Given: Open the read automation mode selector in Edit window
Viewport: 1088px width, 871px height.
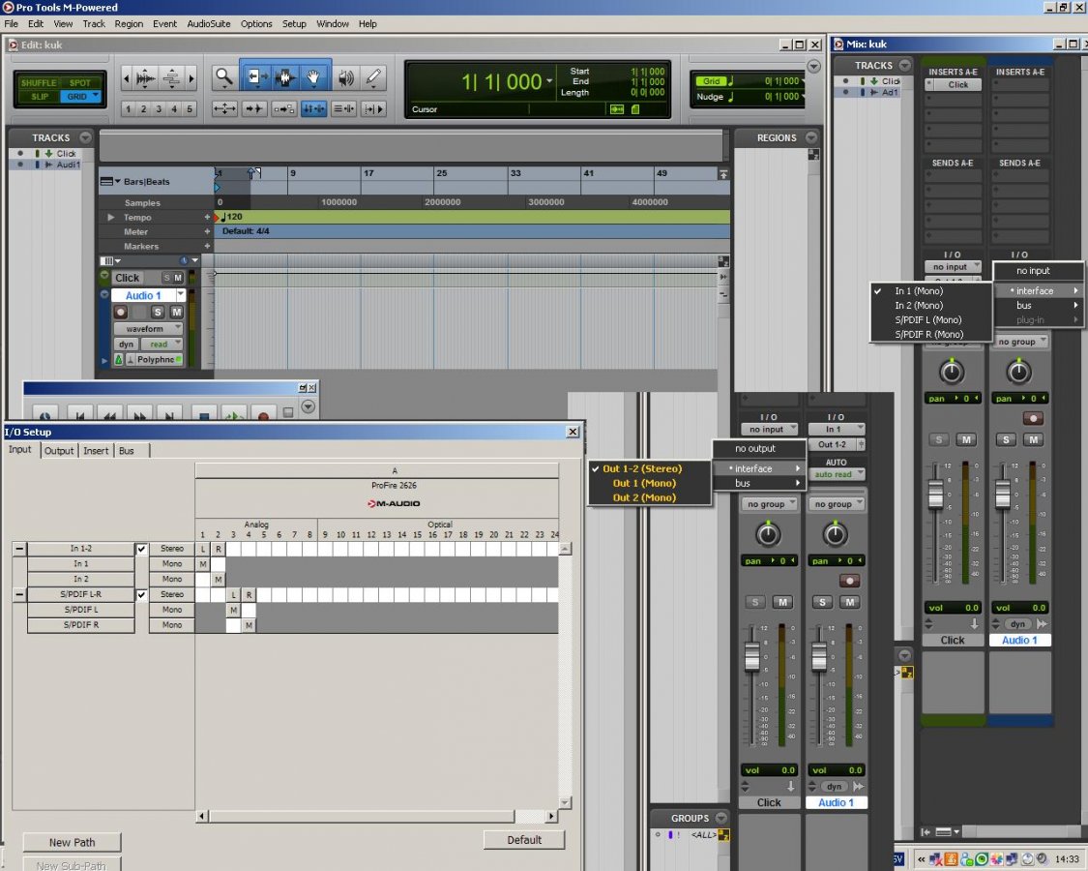Looking at the screenshot, I should pyautogui.click(x=161, y=344).
